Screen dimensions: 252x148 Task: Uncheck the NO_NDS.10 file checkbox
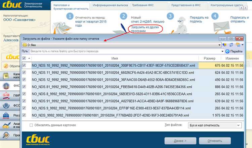24,65
